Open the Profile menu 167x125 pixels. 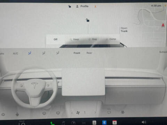(x=82, y=6)
